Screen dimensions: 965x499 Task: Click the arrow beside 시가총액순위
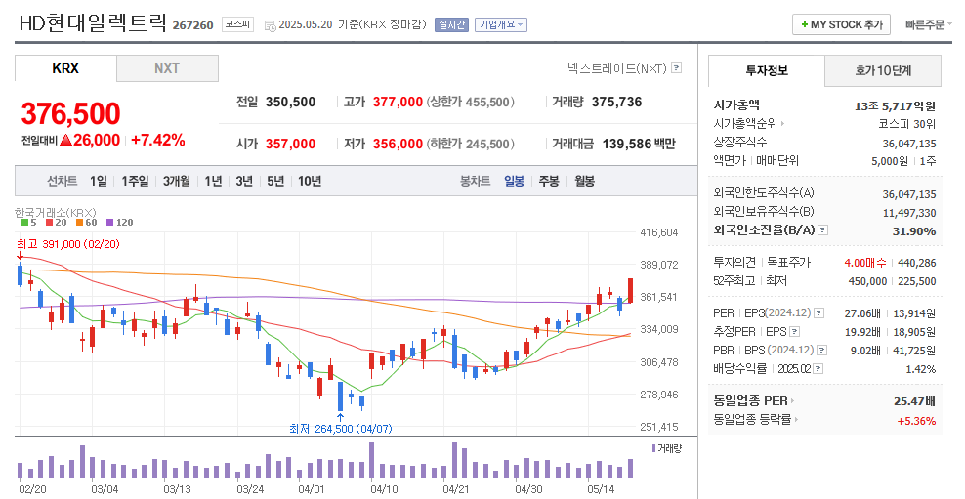click(x=782, y=124)
